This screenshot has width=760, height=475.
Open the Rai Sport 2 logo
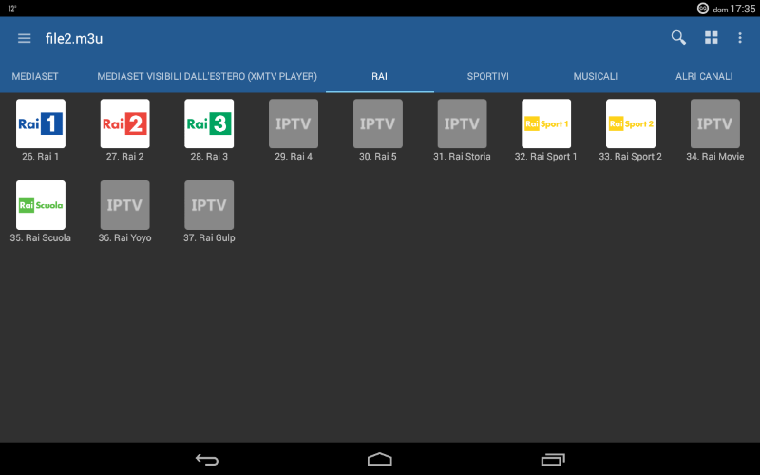click(x=631, y=123)
